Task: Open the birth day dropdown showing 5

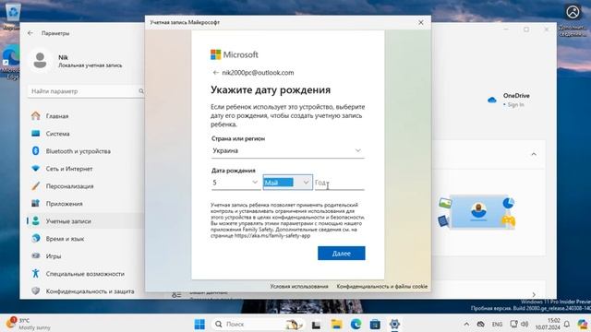Action: 235,183
